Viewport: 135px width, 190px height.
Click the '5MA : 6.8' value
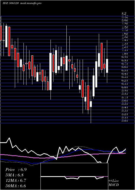click(15, 175)
